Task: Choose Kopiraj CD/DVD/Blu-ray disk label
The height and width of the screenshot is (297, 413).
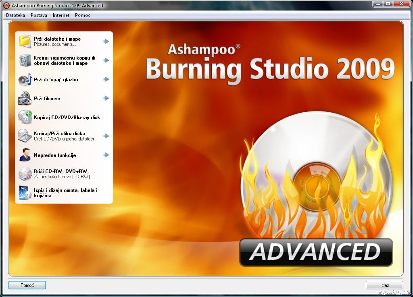Action: click(x=67, y=118)
